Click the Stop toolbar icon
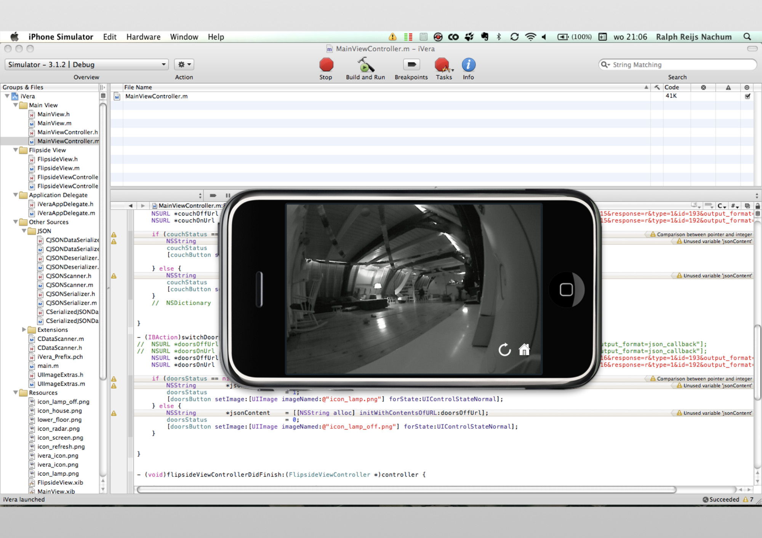 [x=326, y=65]
